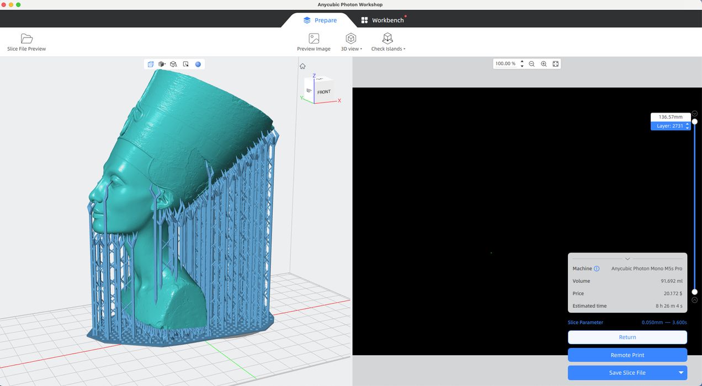Expand the Check Islands dropdown
This screenshot has width=702, height=386.
click(388, 42)
